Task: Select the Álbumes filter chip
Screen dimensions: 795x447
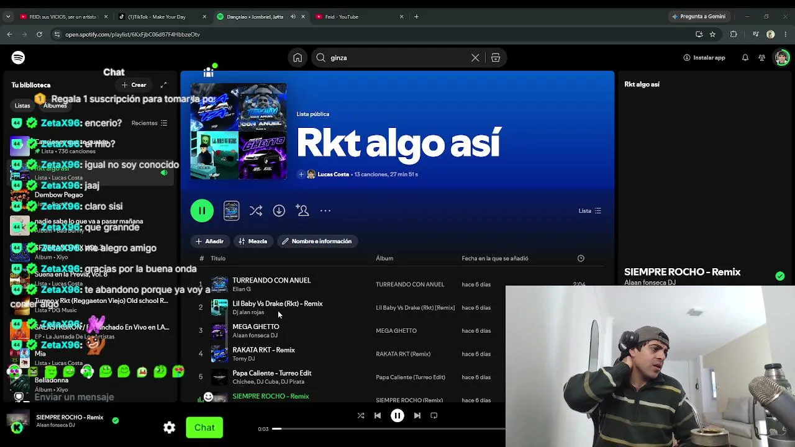Action: (55, 106)
